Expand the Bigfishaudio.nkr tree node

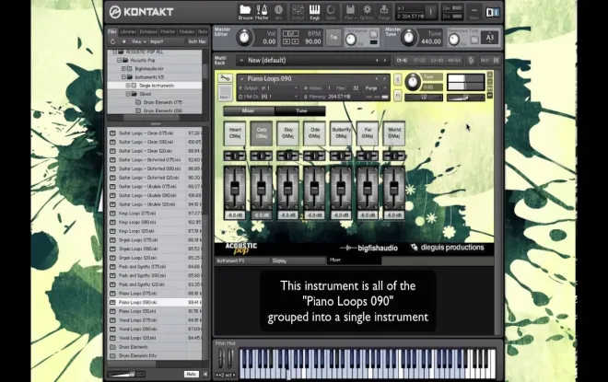(123, 68)
